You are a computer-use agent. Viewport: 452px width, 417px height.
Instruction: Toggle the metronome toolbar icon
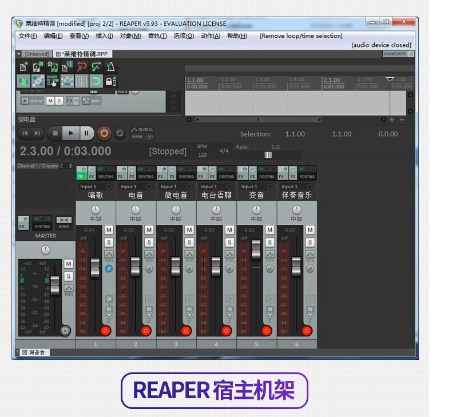(110, 67)
